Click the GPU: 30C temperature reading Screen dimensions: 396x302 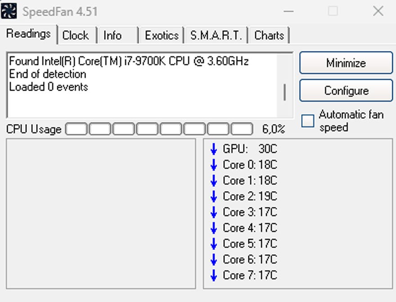250,149
